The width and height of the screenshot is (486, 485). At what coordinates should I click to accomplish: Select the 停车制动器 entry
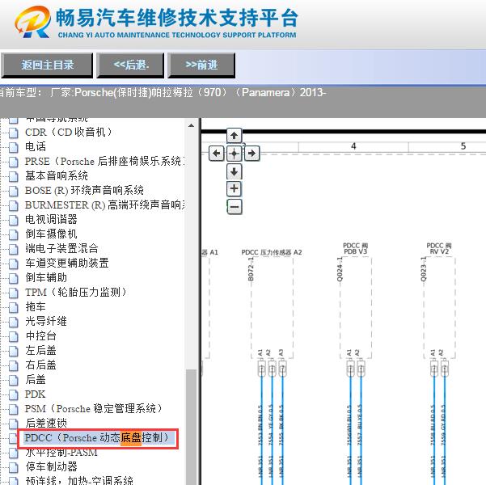point(51,466)
